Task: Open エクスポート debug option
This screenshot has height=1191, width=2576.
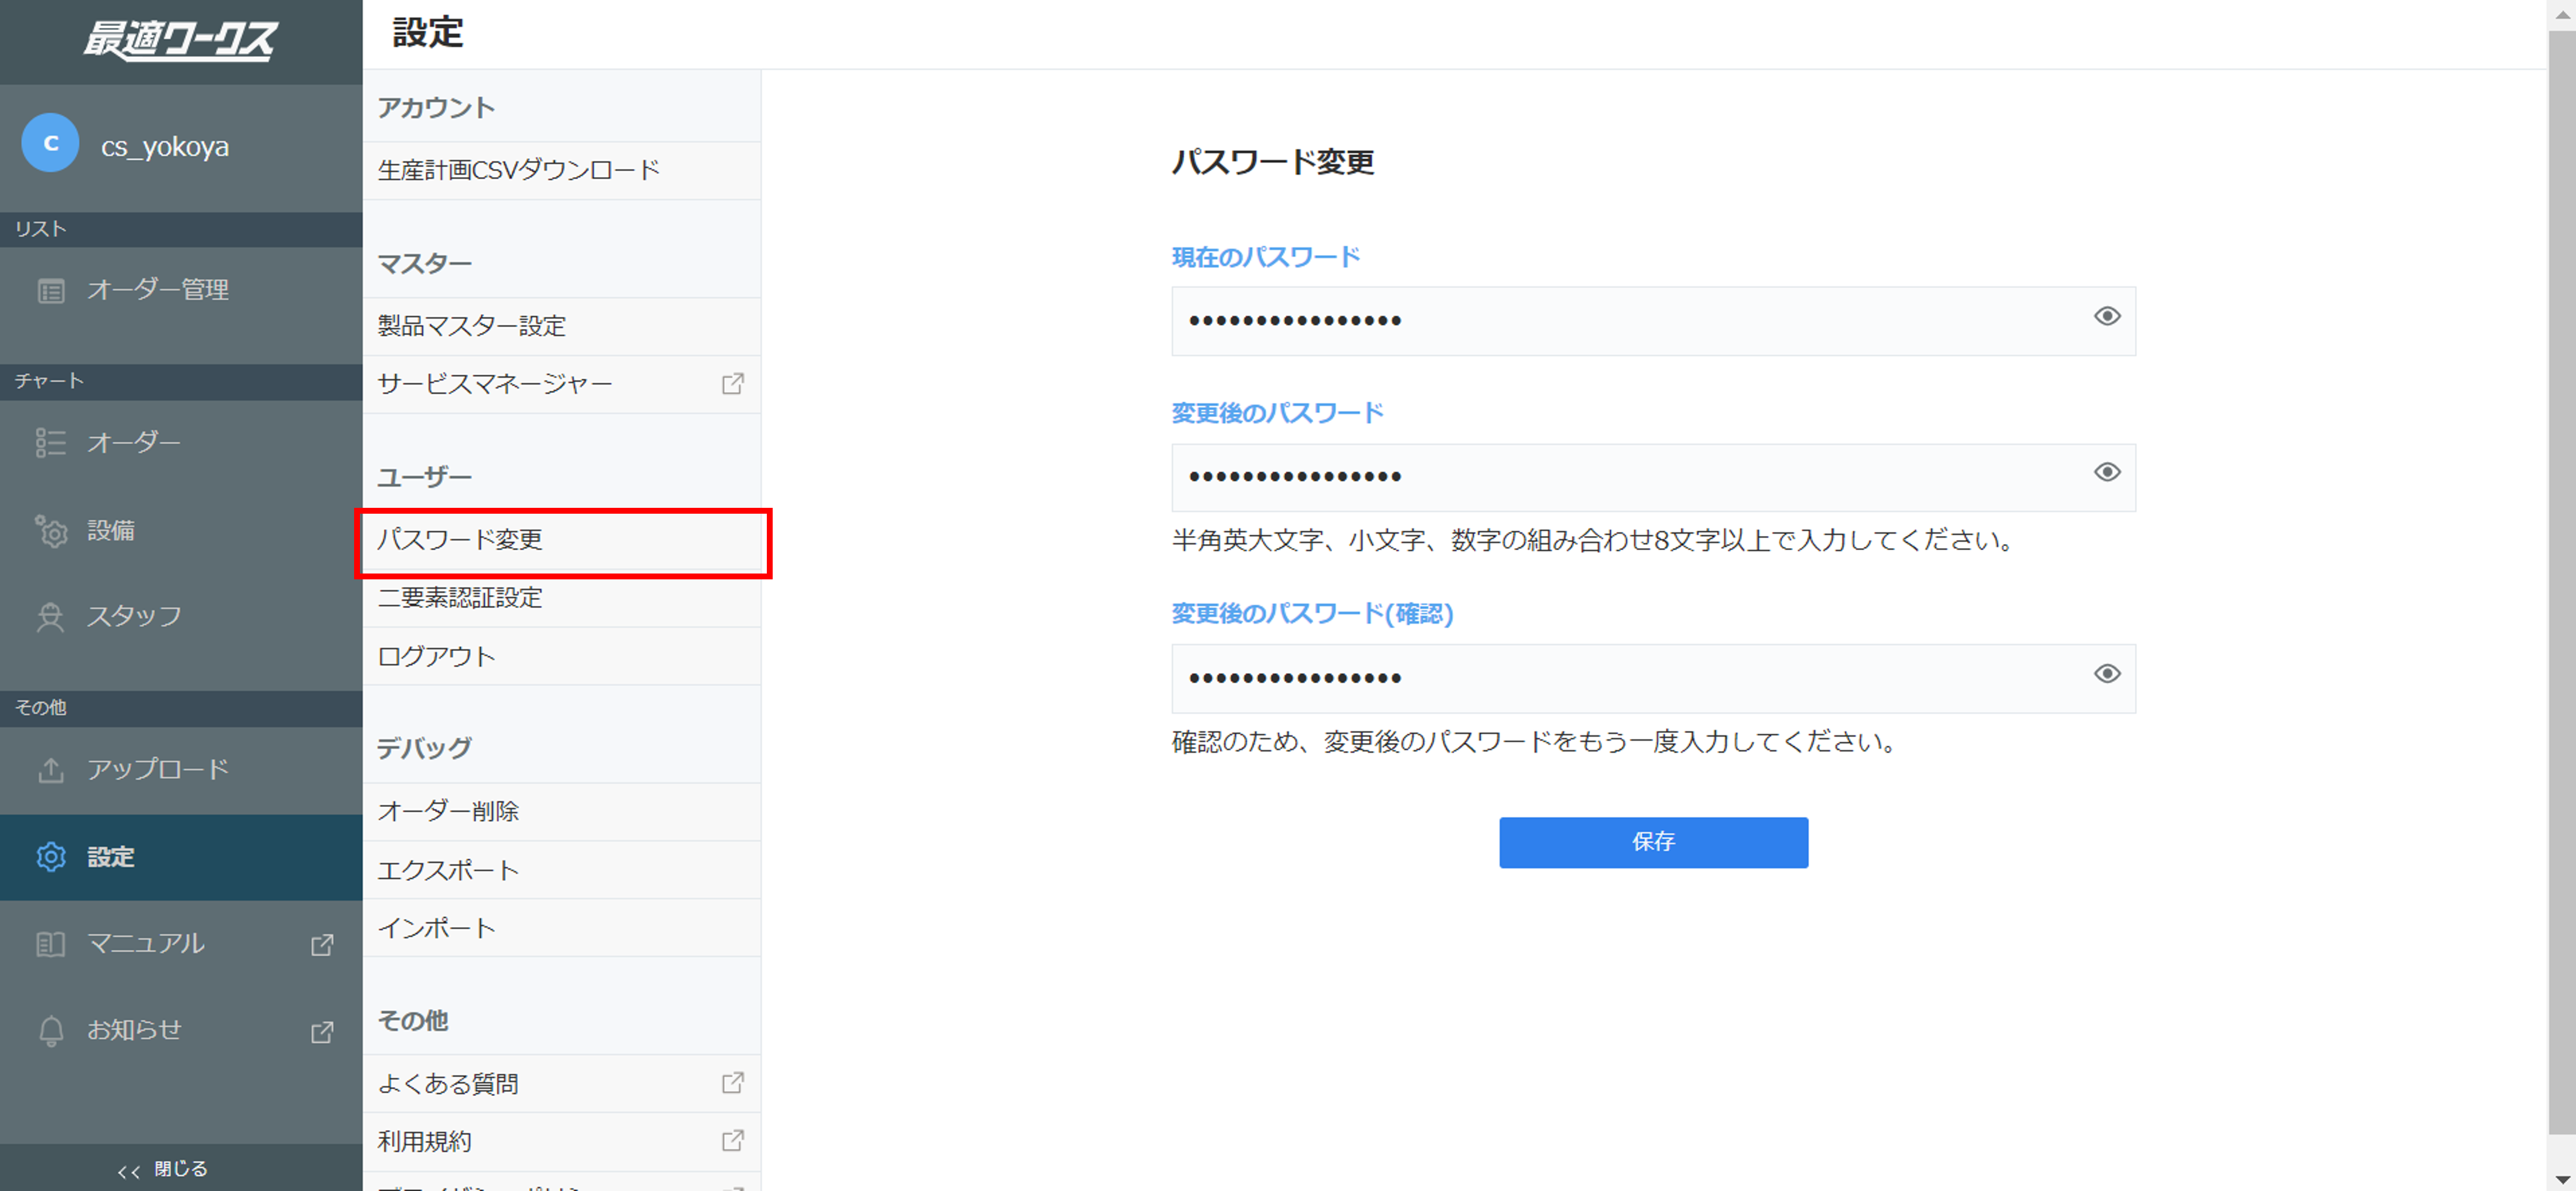Action: 561,870
